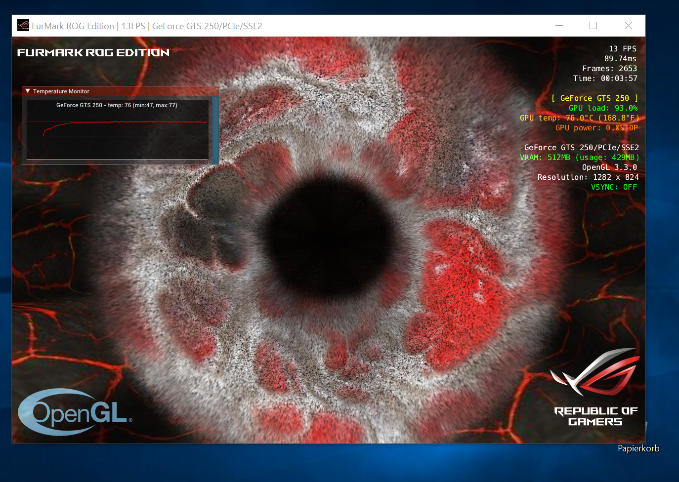Viewport: 679px width, 482px height.
Task: Click the FurMark window title text
Action: click(147, 26)
